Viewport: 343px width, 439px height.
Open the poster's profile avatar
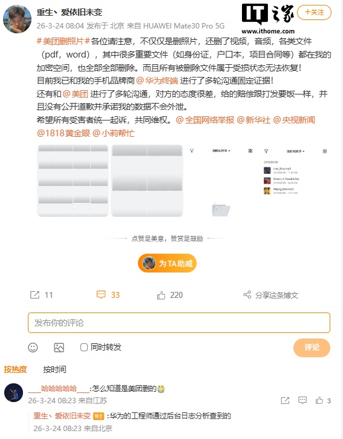[18, 19]
